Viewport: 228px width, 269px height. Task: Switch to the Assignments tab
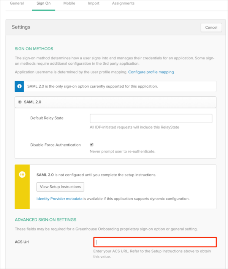[x=123, y=3]
